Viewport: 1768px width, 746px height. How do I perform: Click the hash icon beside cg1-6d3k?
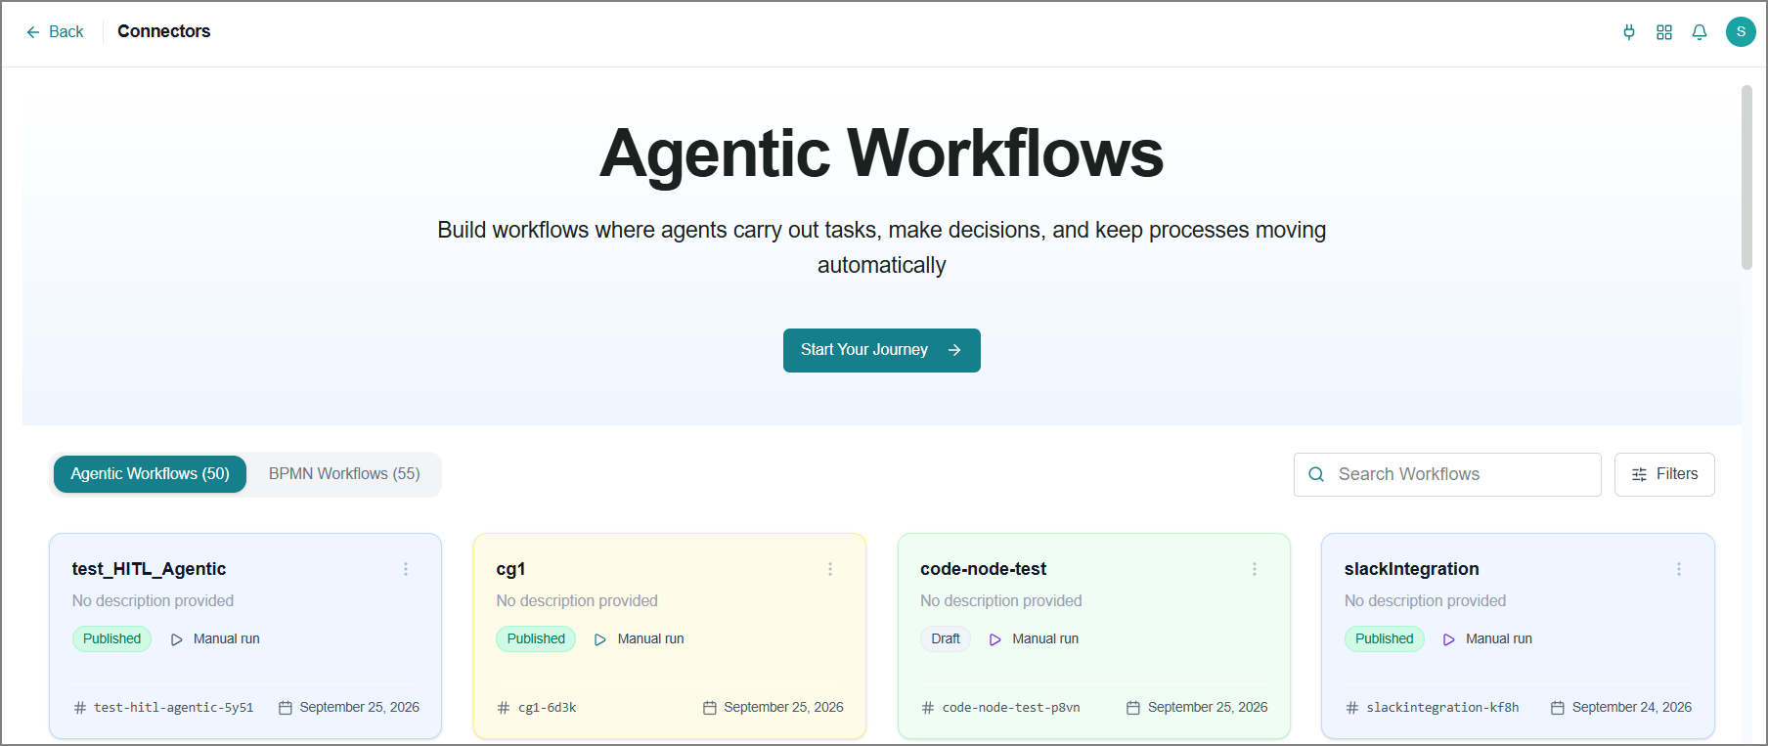coord(504,708)
